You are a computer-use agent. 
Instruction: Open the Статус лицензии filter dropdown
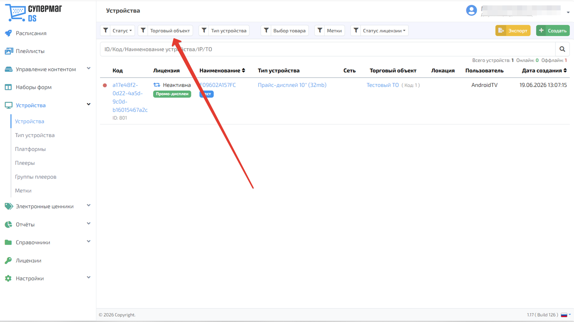379,30
